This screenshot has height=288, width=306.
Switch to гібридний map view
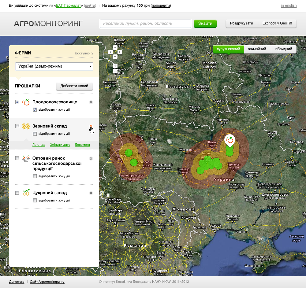[283, 49]
